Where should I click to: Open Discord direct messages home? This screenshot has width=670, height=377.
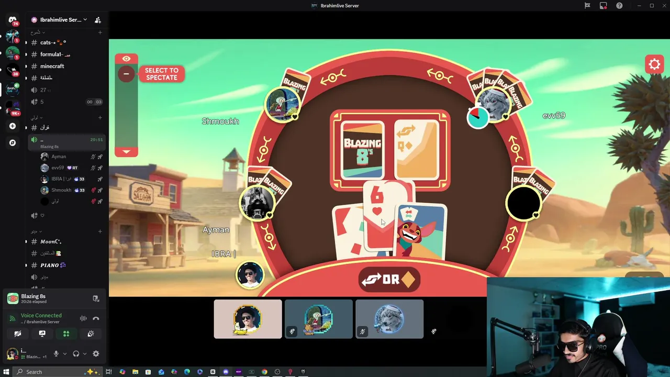click(13, 20)
